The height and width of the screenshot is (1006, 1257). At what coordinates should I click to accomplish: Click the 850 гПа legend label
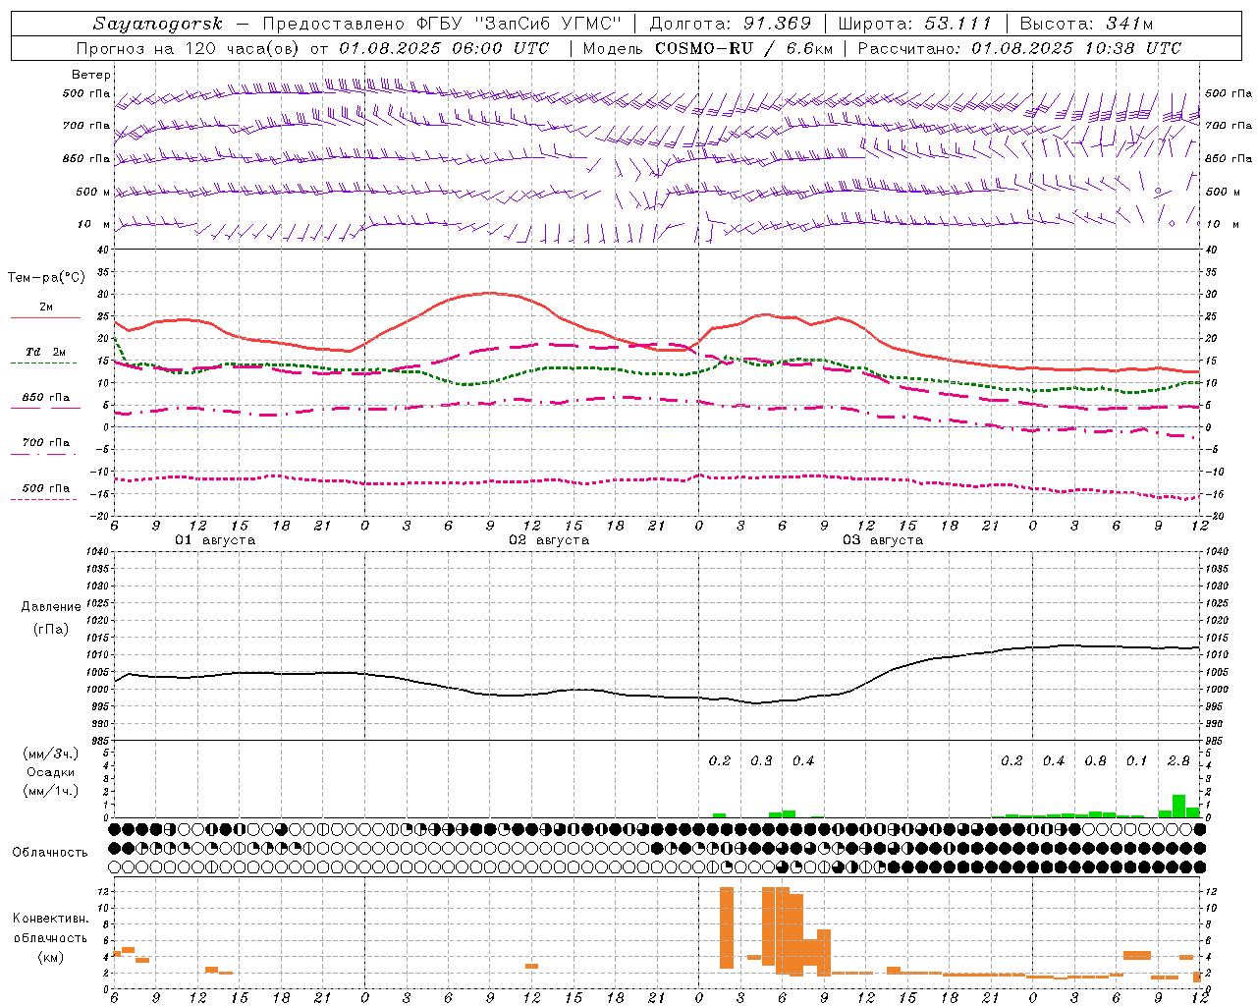click(x=46, y=398)
